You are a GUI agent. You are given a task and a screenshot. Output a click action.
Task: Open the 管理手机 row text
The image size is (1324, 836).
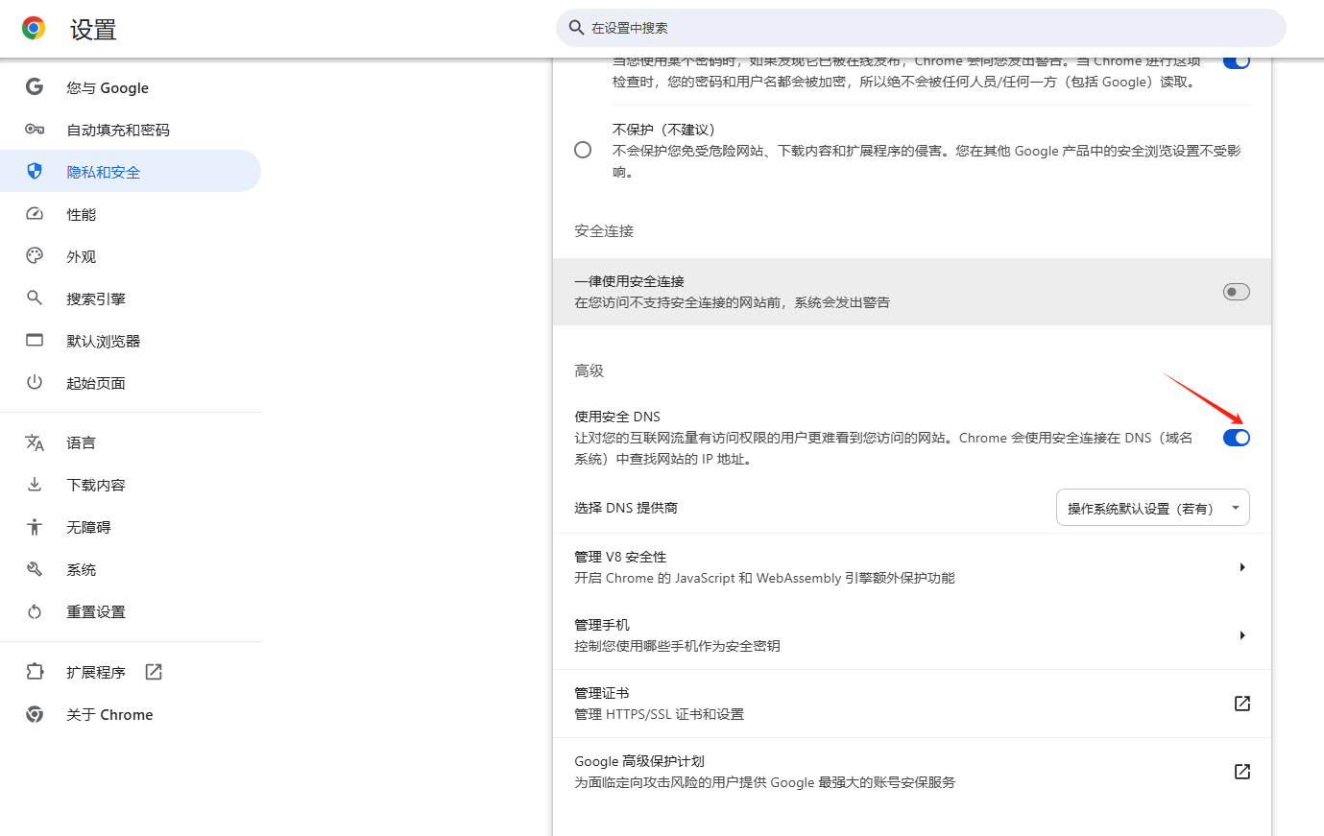pos(677,635)
